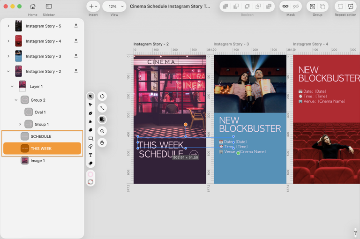
Task: Open the pink fill color ring
Action: [x=90, y=174]
